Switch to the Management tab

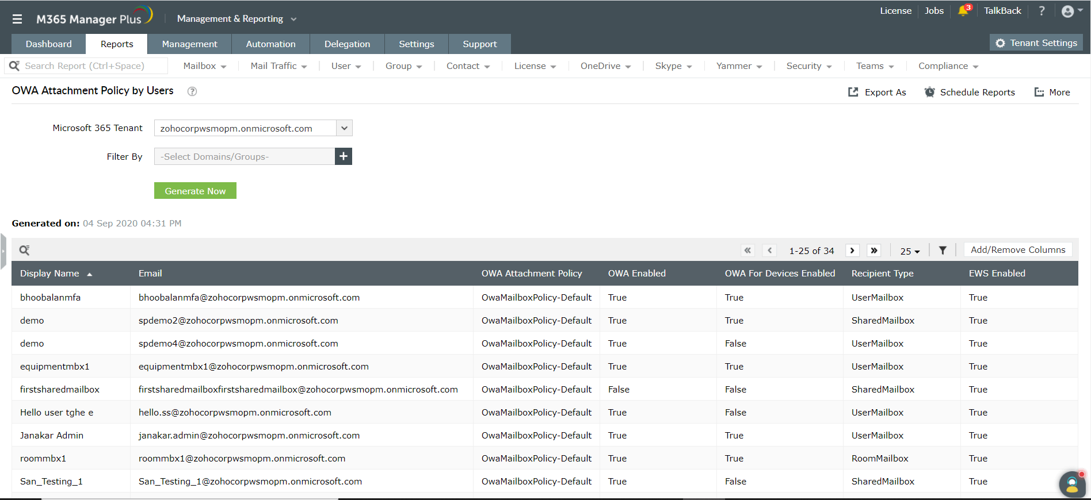(x=189, y=44)
